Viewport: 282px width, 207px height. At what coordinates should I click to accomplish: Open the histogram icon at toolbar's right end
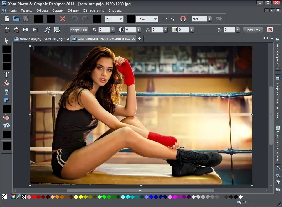(x=270, y=29)
